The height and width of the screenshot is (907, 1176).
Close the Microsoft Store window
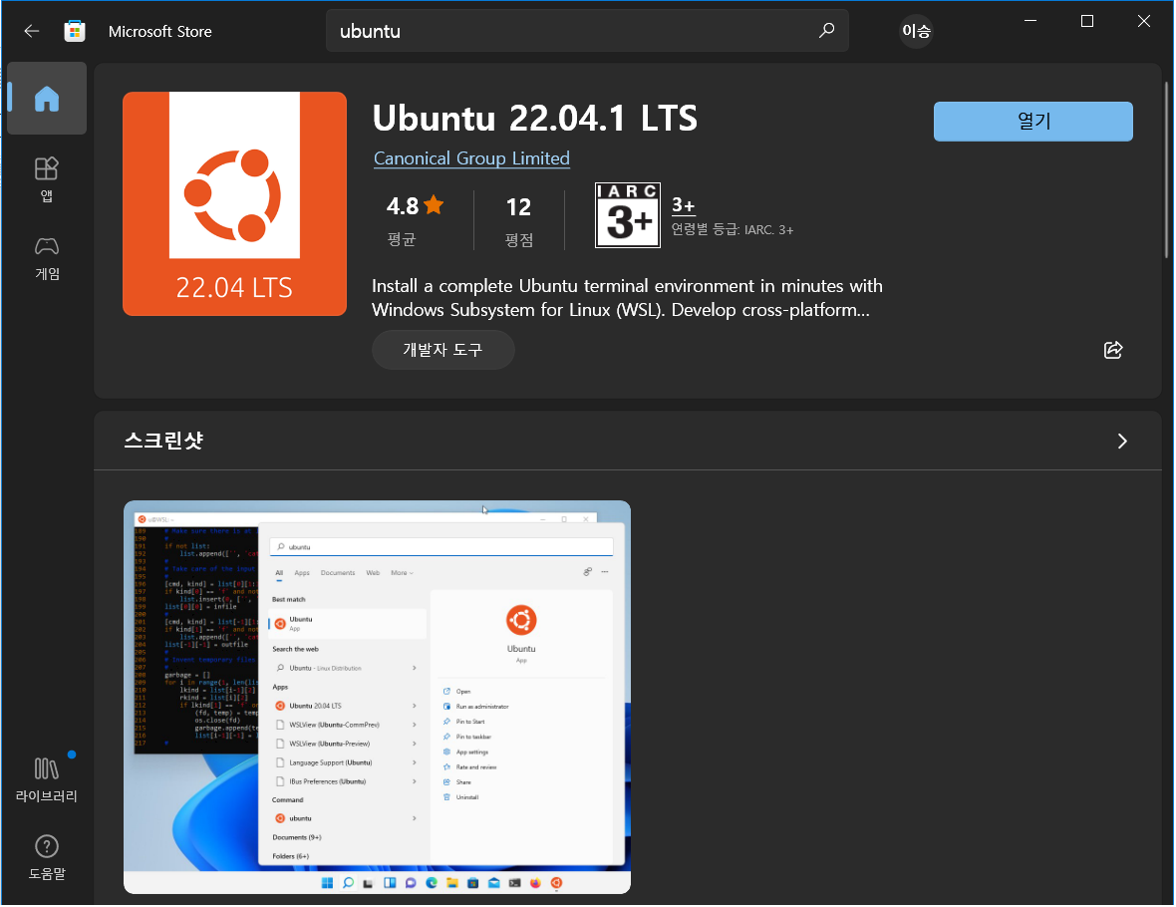click(x=1143, y=21)
